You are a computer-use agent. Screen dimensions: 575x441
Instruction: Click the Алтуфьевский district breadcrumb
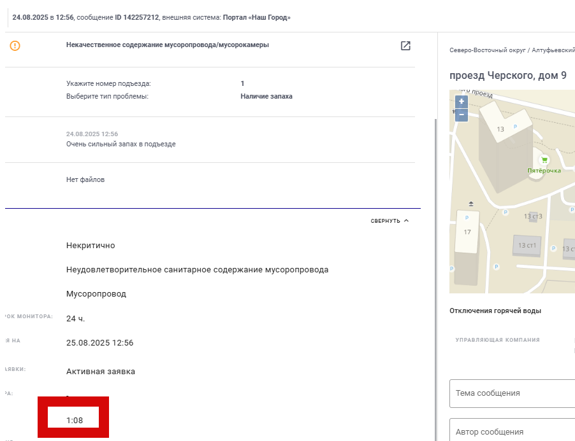(x=553, y=50)
